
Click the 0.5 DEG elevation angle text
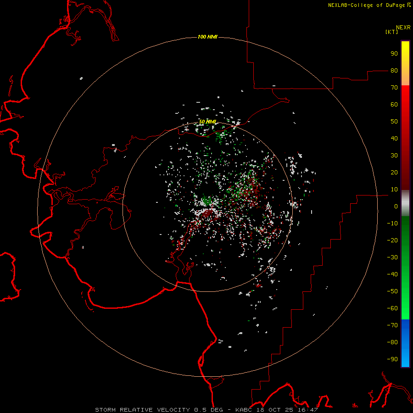click(x=209, y=410)
